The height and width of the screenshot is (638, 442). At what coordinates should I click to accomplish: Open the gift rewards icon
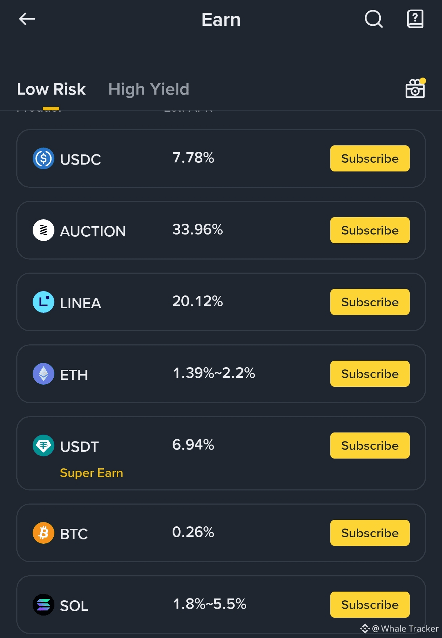(x=415, y=89)
